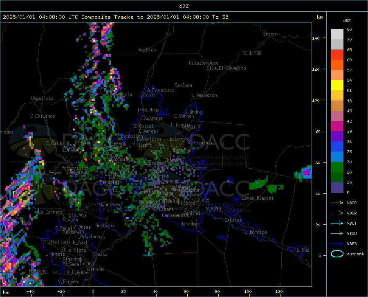Click the 'Tulumaya' map label
368x297 pixels.
point(153,118)
